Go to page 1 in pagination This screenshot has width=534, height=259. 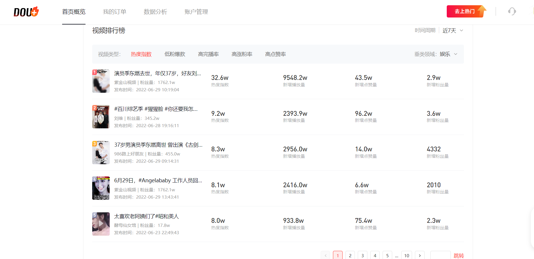(x=338, y=255)
